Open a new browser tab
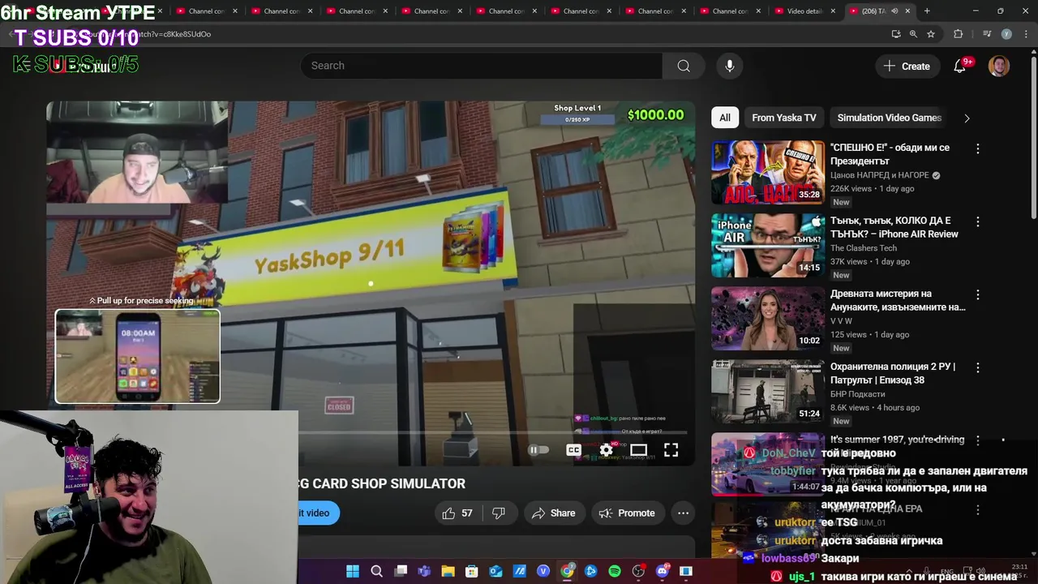 927,11
